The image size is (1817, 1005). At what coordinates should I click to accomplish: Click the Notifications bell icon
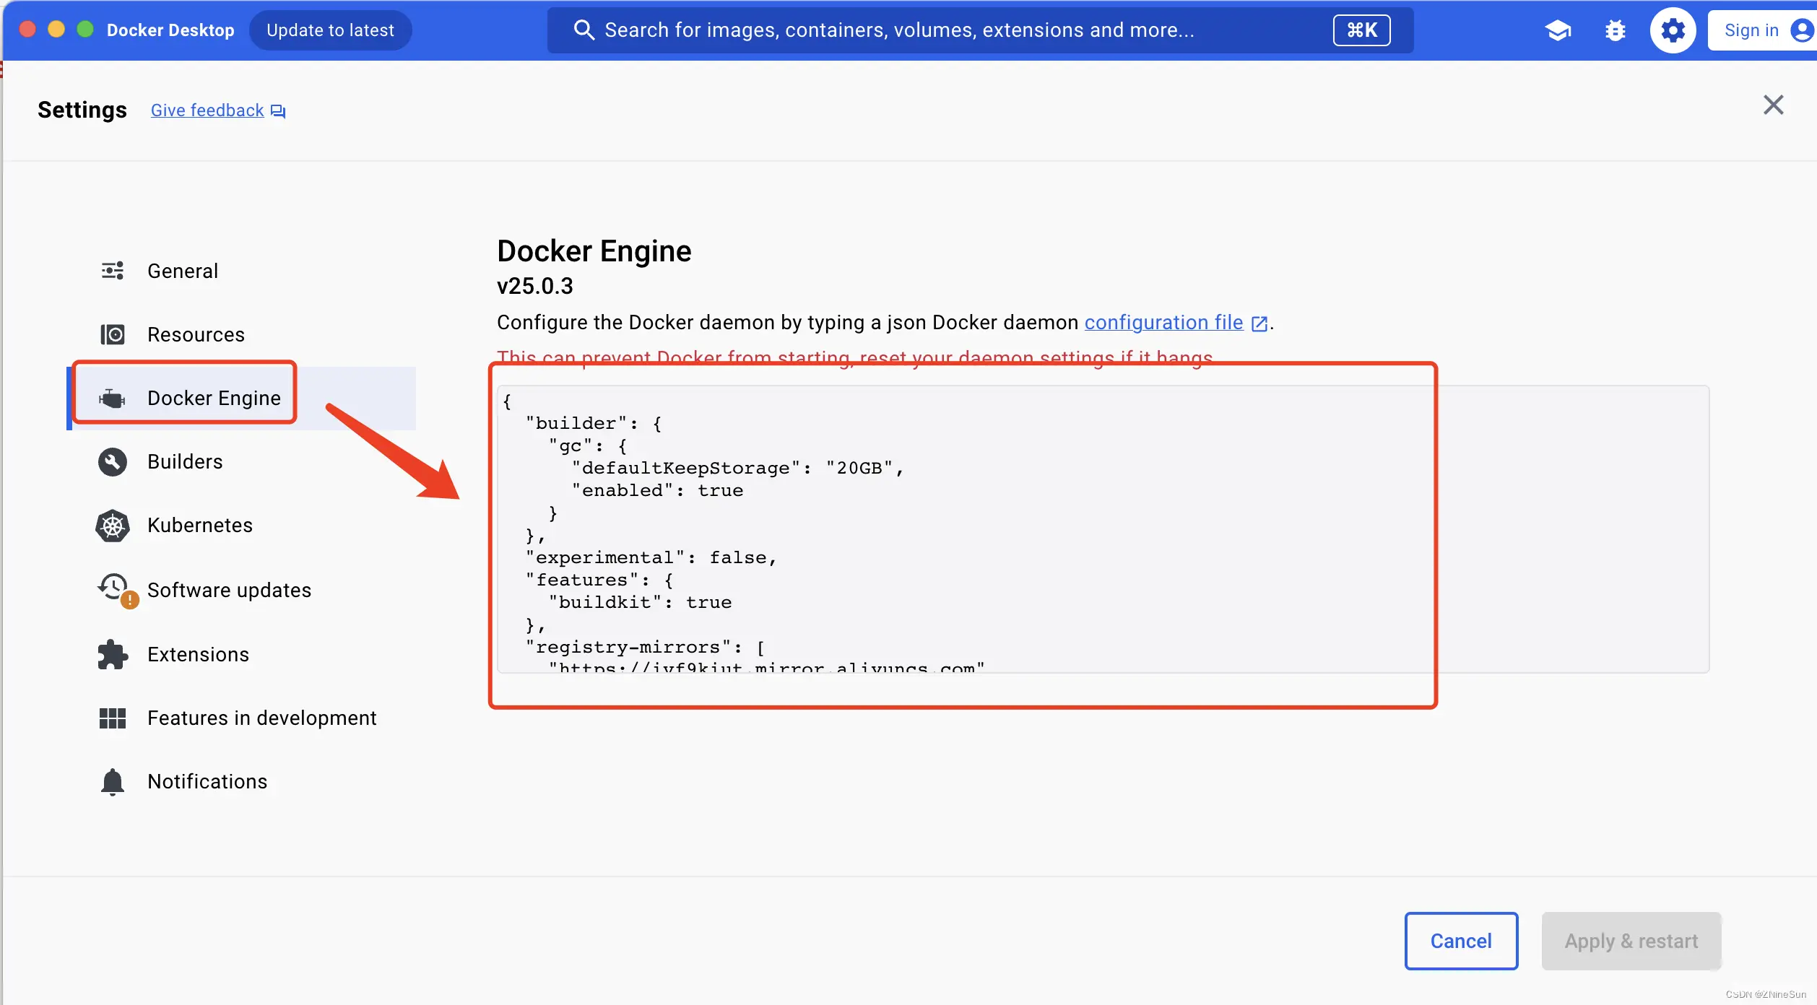pos(113,782)
